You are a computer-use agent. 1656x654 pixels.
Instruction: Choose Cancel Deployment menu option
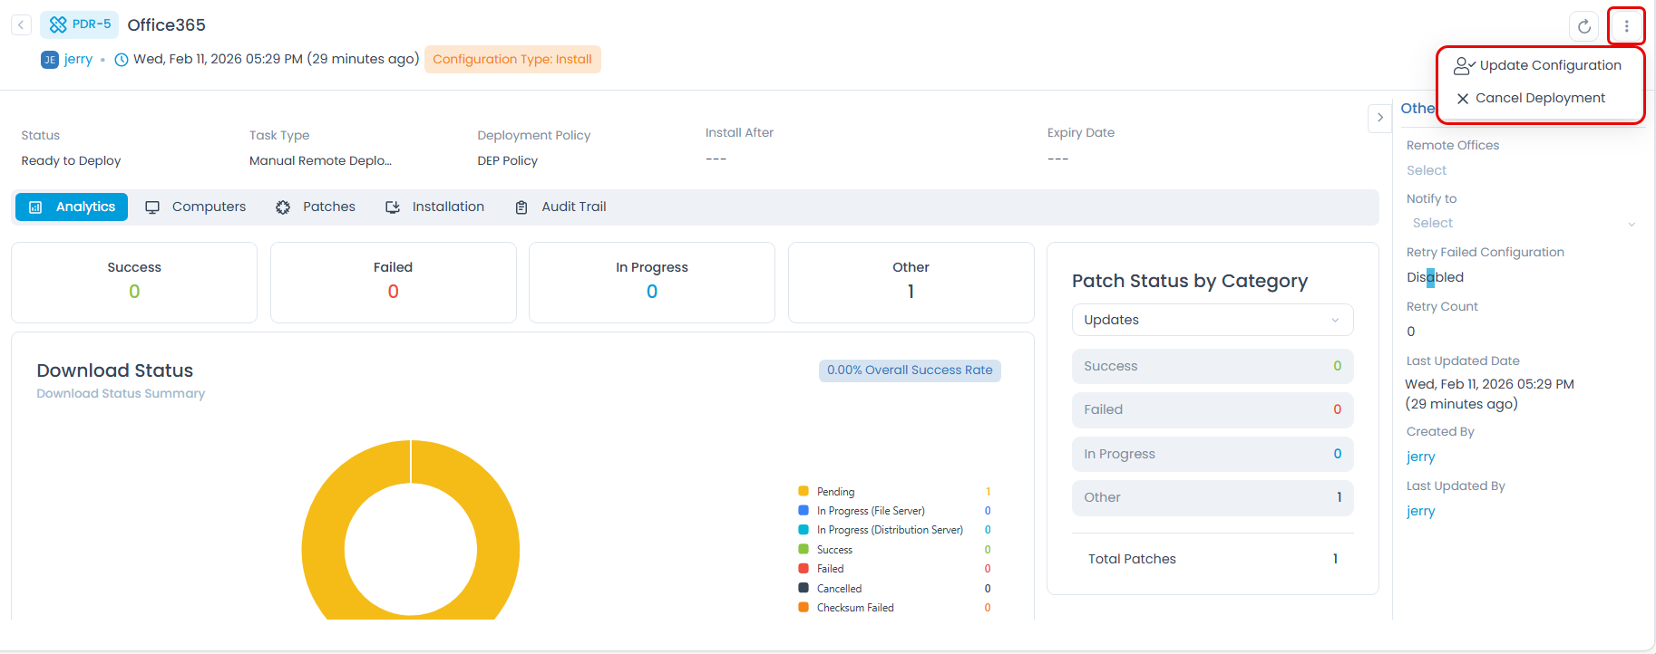coord(1539,98)
